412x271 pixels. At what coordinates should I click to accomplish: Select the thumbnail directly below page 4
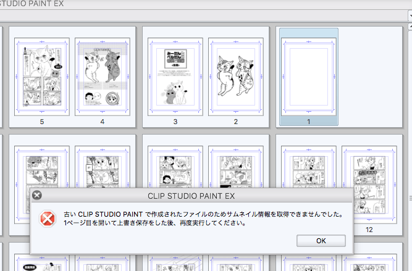tap(102, 167)
